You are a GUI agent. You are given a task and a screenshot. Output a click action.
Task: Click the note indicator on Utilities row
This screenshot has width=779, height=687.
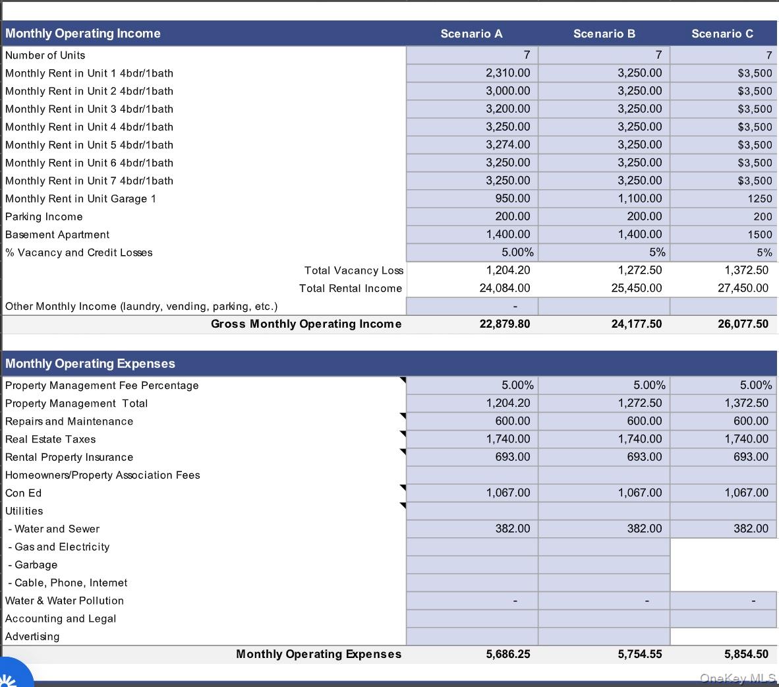coord(402,506)
